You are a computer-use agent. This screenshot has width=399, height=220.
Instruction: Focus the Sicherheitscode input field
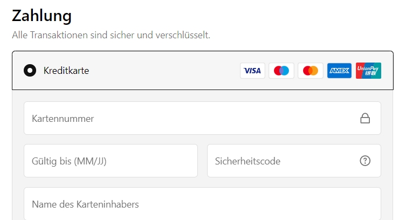point(294,161)
